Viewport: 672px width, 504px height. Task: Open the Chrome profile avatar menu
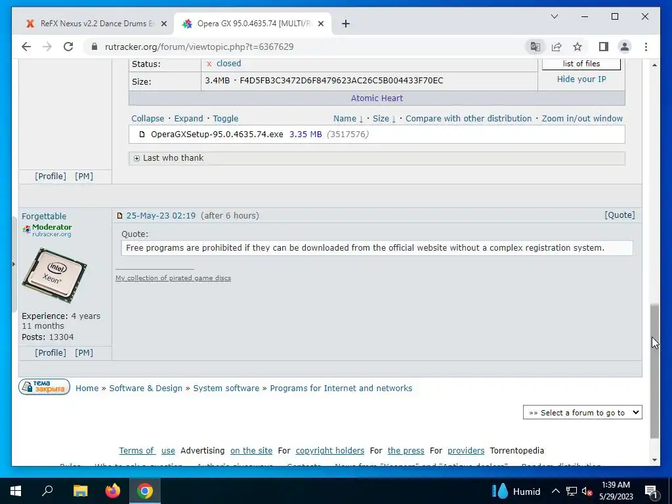(625, 47)
